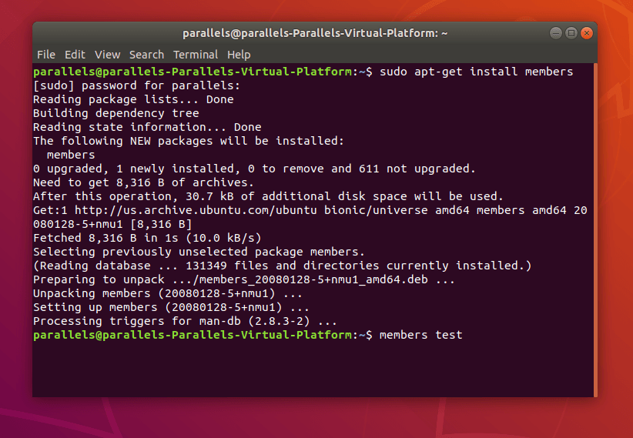This screenshot has width=633, height=438.
Task: Click the us.archive.ubuntu.com URL in output
Action: [196, 210]
